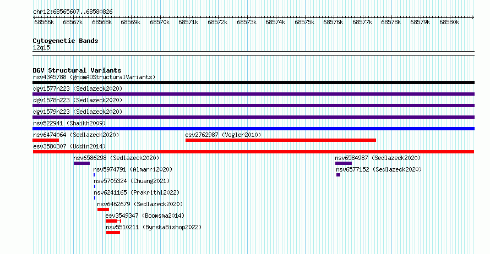
Task: Open esv3549347 Boomsma2014 label
Action: coord(145,216)
